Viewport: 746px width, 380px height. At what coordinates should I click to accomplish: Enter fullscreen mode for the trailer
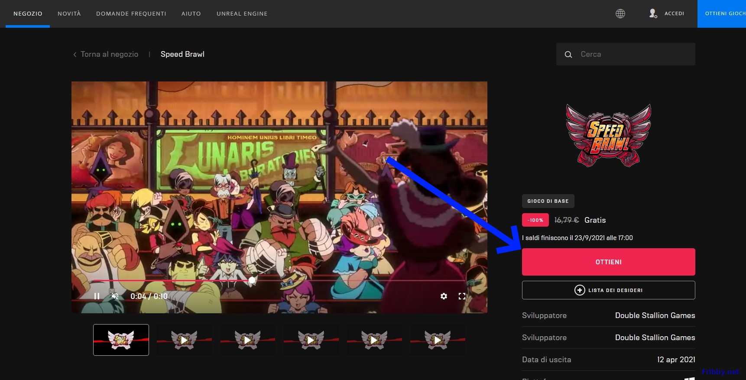coord(462,296)
